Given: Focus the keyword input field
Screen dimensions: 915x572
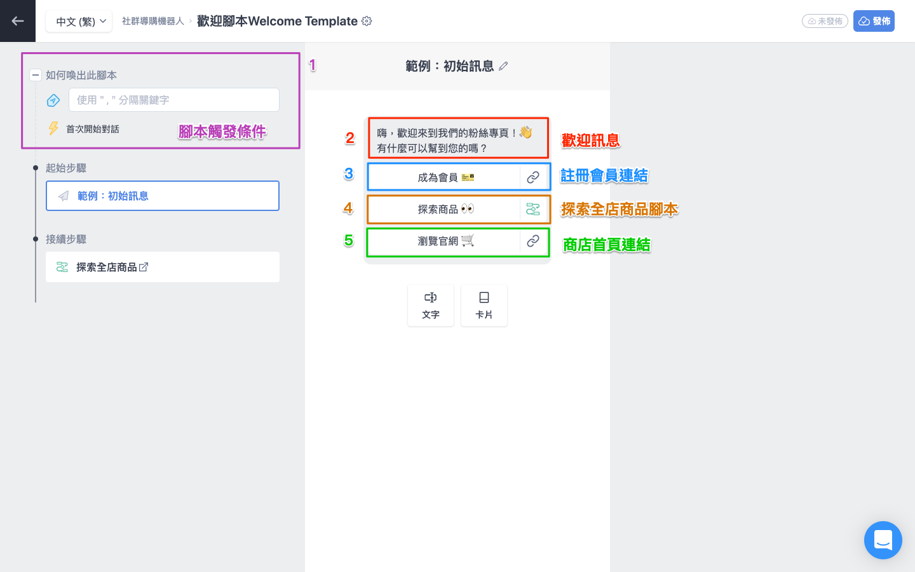Looking at the screenshot, I should click(173, 100).
